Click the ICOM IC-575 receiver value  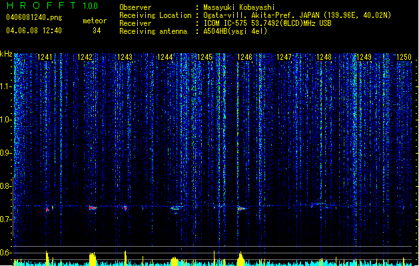pos(267,23)
